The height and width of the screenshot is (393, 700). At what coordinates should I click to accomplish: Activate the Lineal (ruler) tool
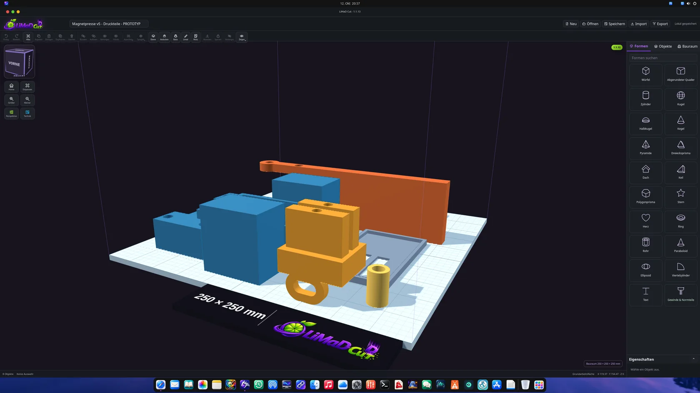pos(185,37)
